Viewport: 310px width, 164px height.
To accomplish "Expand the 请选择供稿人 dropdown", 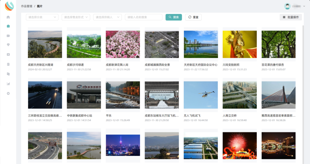I will tap(107, 17).
